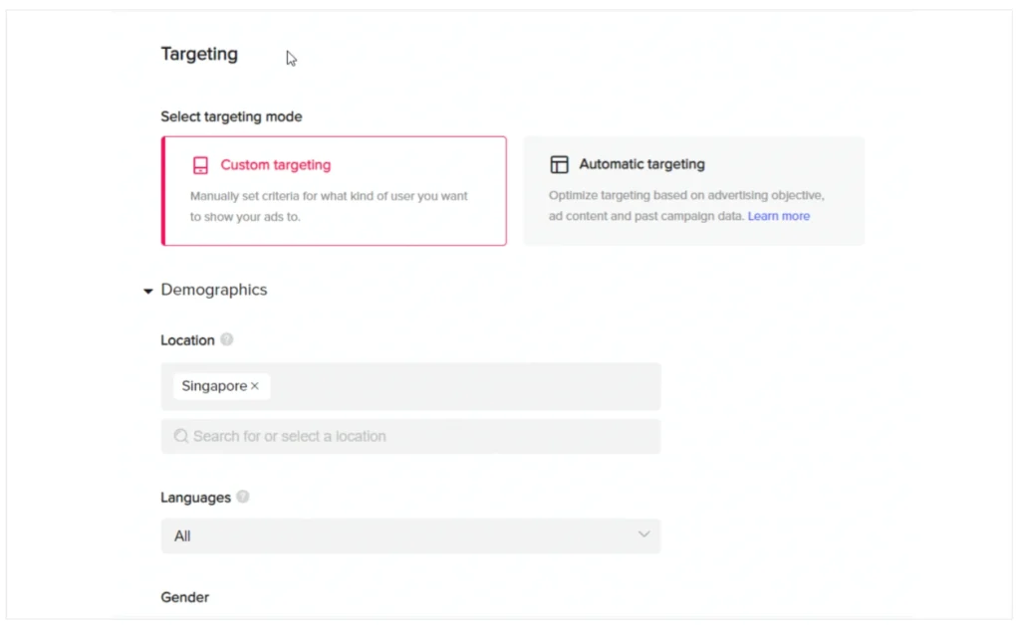1020x629 pixels.
Task: Open the Languages help tooltip icon
Action: 242,497
